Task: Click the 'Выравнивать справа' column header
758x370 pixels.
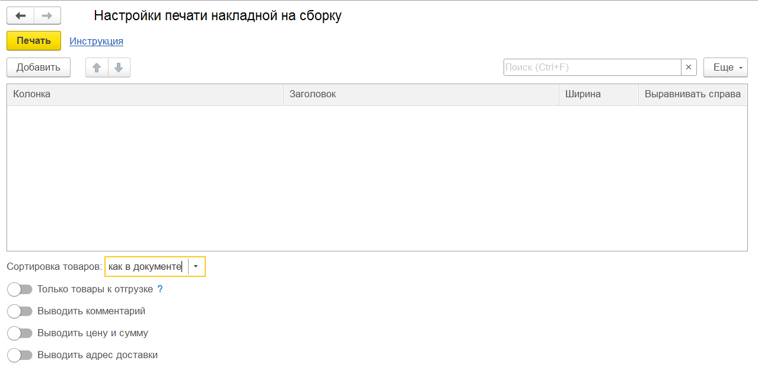Action: (693, 94)
